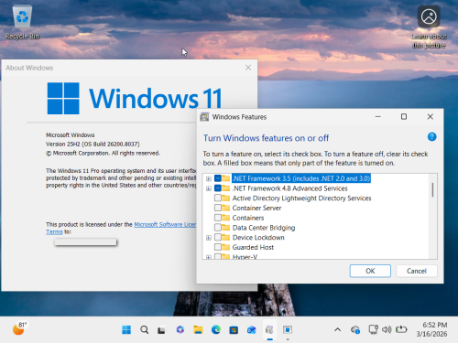The image size is (458, 343).
Task: Open taskbar Search
Action: 145,329
